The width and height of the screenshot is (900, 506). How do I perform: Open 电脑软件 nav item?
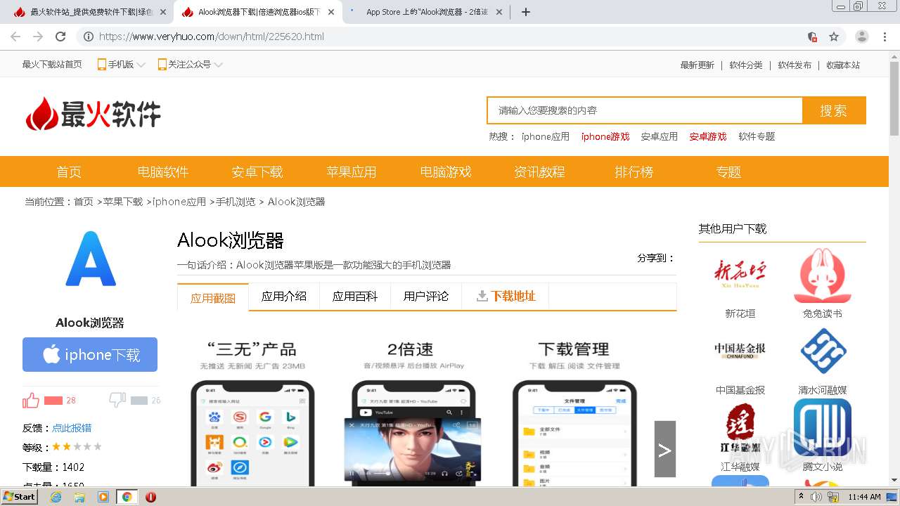point(163,172)
